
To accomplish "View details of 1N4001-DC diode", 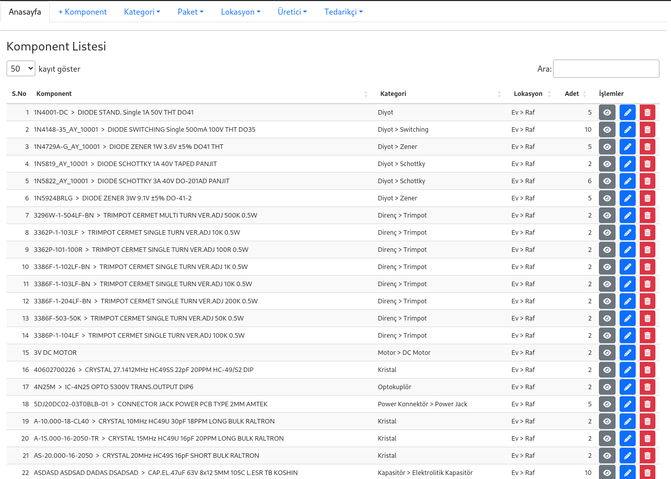I will tap(607, 113).
